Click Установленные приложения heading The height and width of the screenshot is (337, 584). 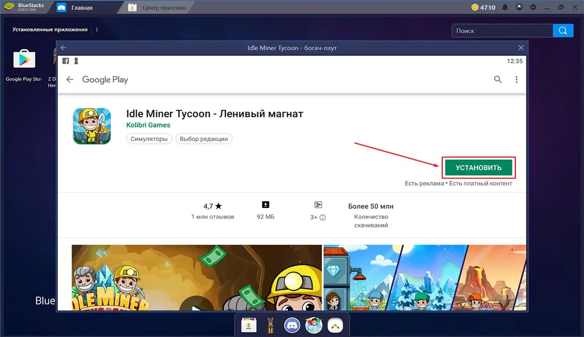[50, 30]
